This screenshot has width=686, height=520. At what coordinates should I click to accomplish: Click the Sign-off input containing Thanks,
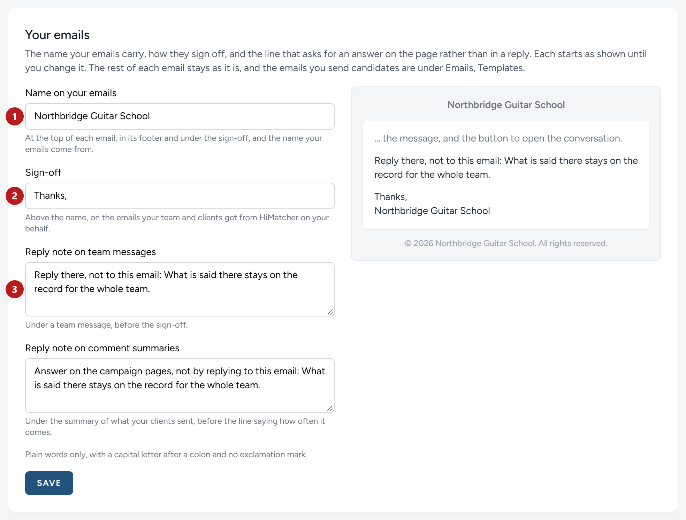pyautogui.click(x=180, y=196)
